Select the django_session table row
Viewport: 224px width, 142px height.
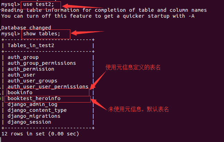(x=29, y=122)
